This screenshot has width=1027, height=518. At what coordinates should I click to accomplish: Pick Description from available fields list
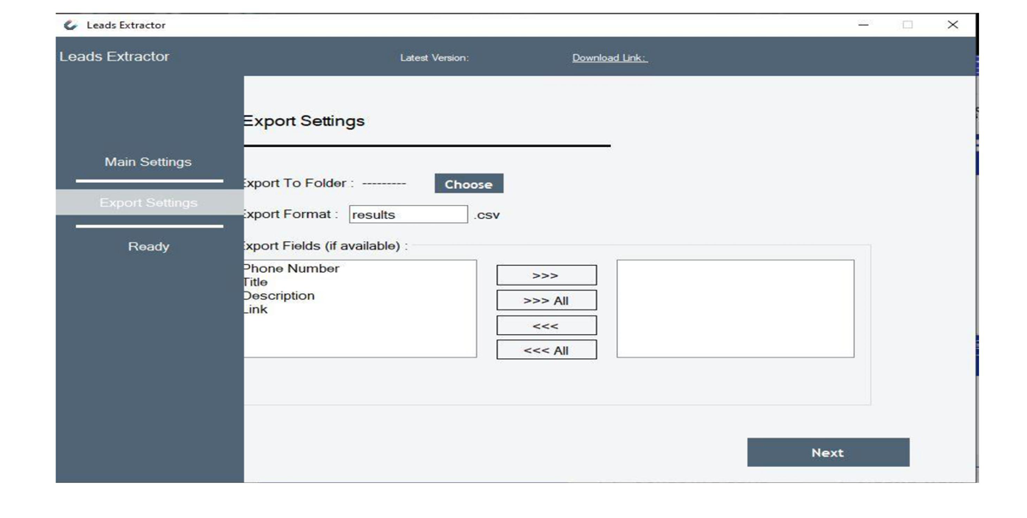[279, 296]
